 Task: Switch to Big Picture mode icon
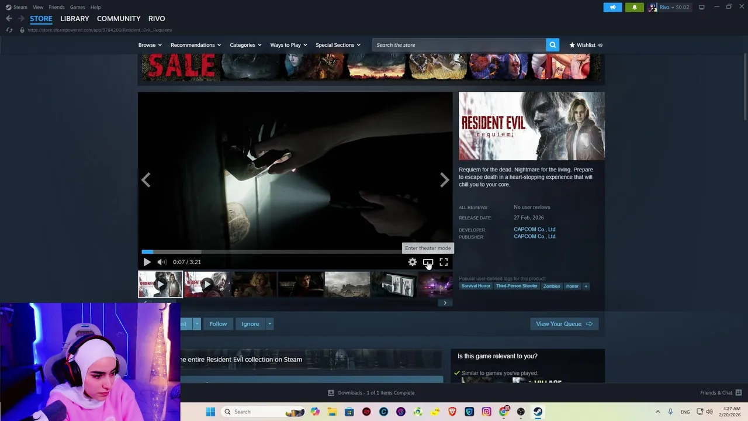(701, 7)
